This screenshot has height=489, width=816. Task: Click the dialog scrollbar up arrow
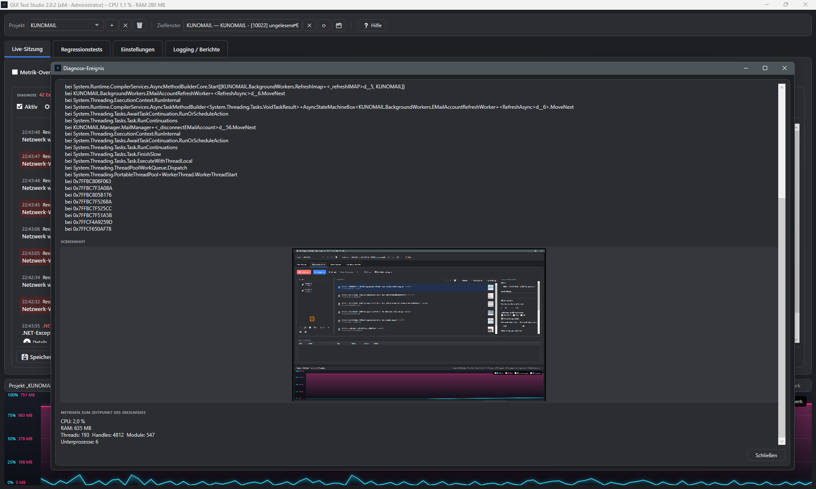781,87
